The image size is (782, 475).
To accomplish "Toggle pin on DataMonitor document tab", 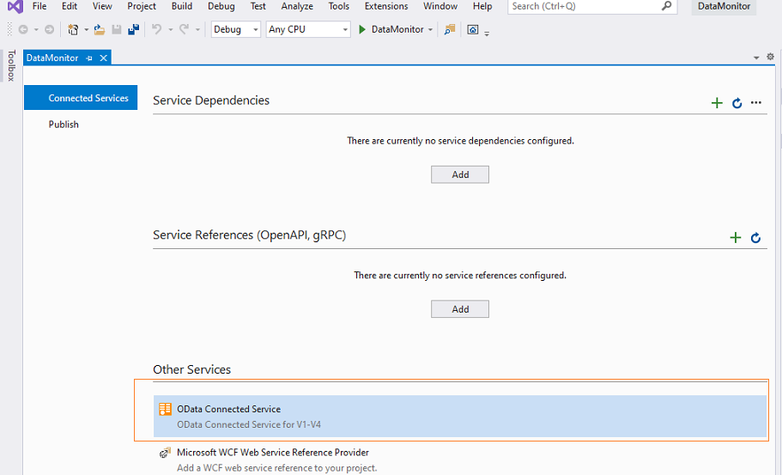I will pos(89,58).
